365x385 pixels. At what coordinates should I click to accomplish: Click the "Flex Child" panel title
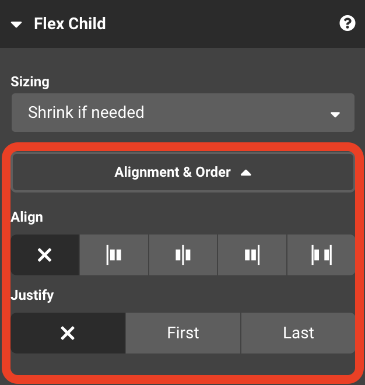(70, 24)
